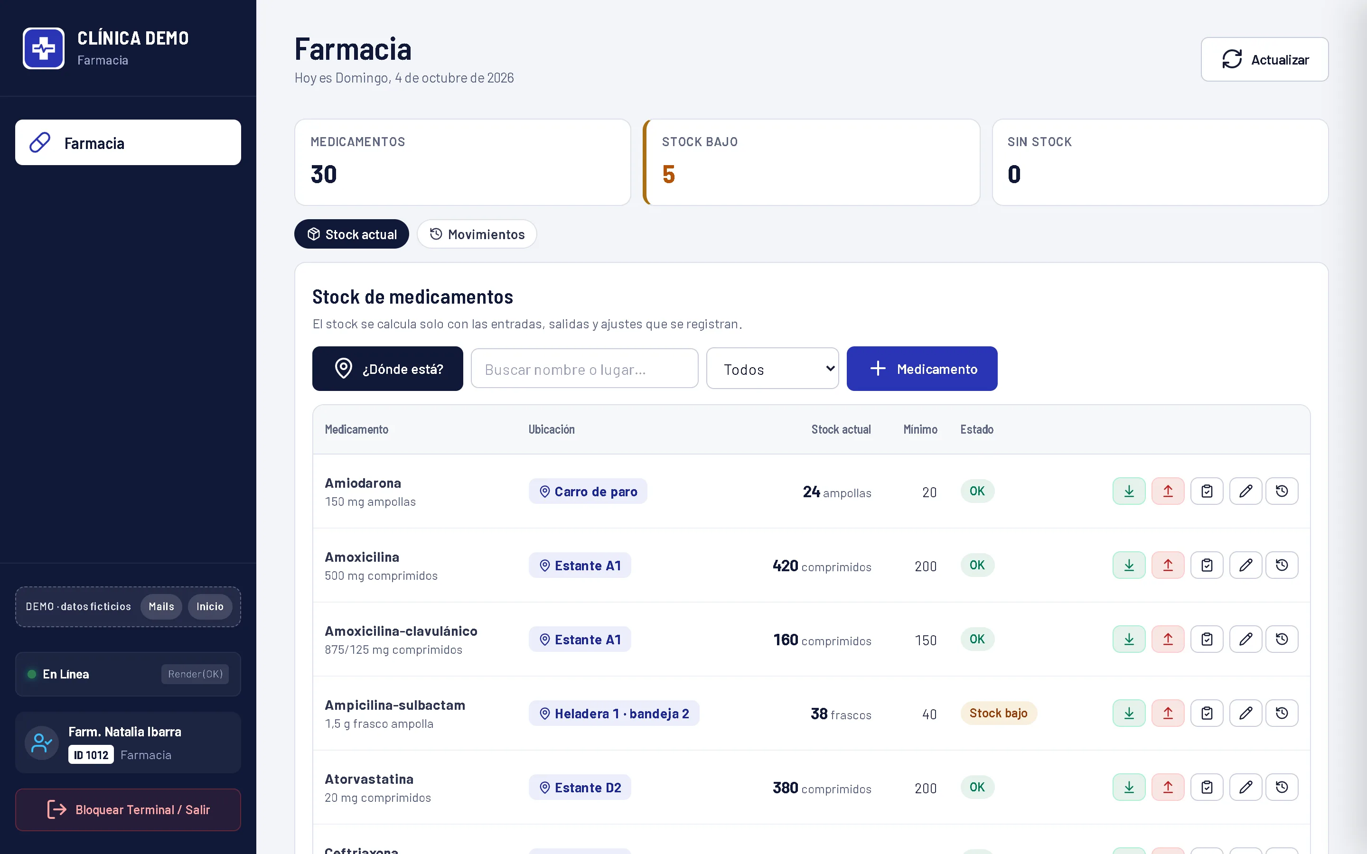Click the Heladera 1 · bandeja 2 tag
This screenshot has width=1367, height=854.
pos(614,714)
